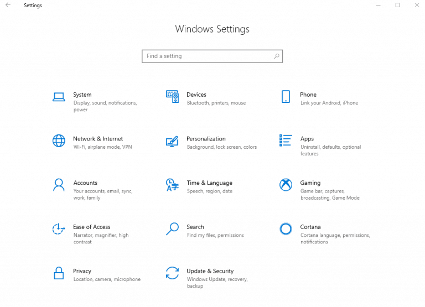Open the Network & Internet globe icon

tap(59, 141)
